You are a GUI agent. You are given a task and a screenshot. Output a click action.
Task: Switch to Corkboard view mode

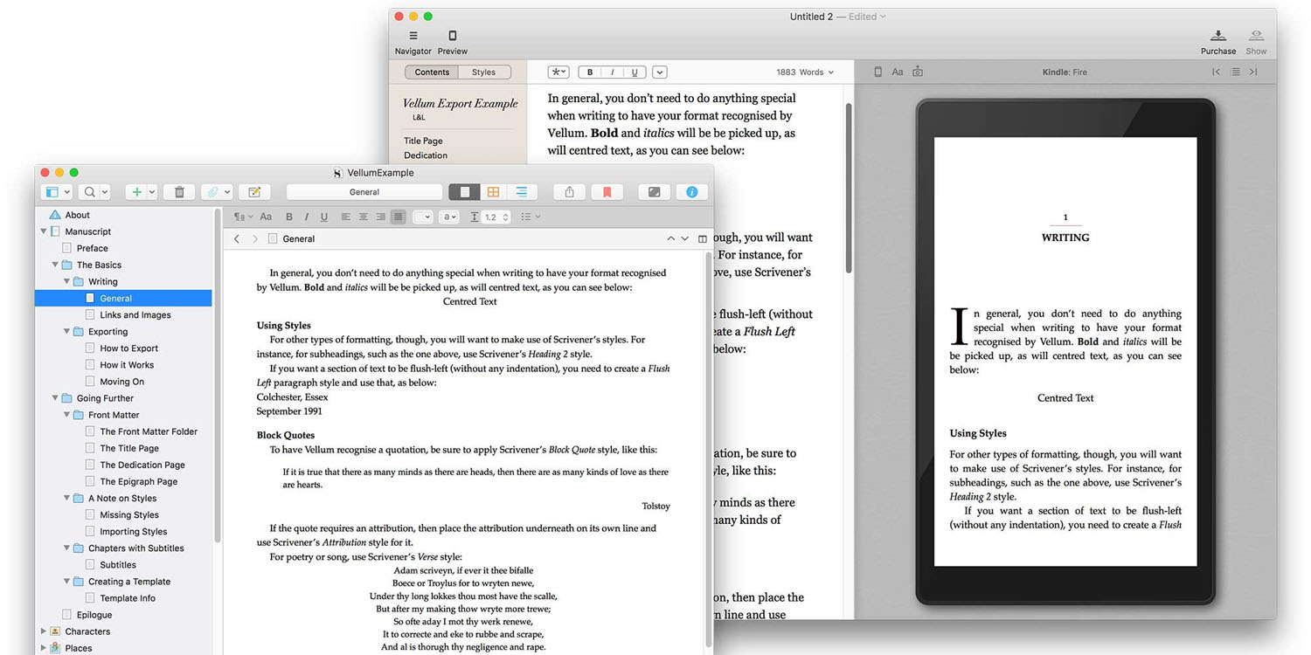coord(495,191)
